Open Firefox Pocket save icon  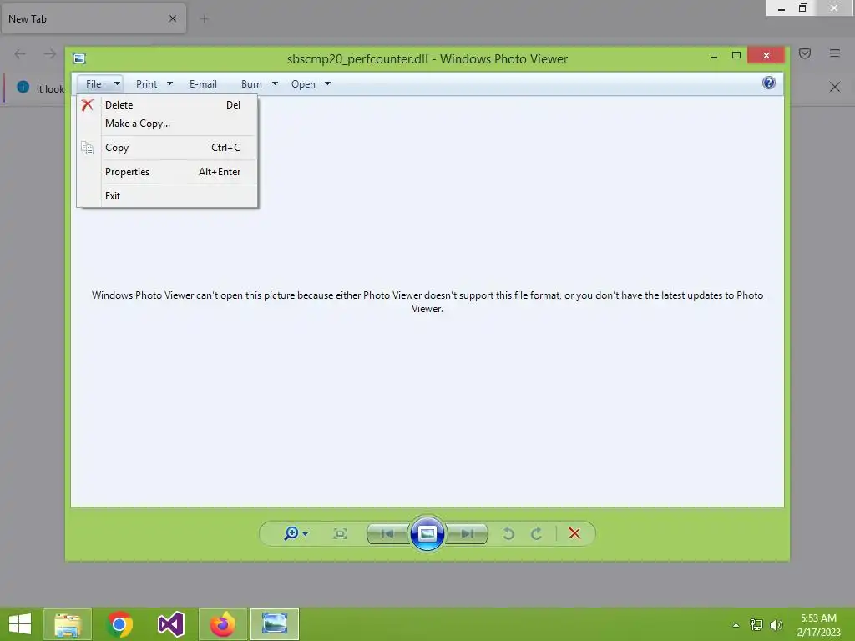[x=805, y=53]
